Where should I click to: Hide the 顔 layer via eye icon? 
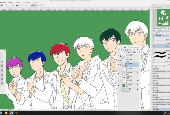tap(118, 69)
